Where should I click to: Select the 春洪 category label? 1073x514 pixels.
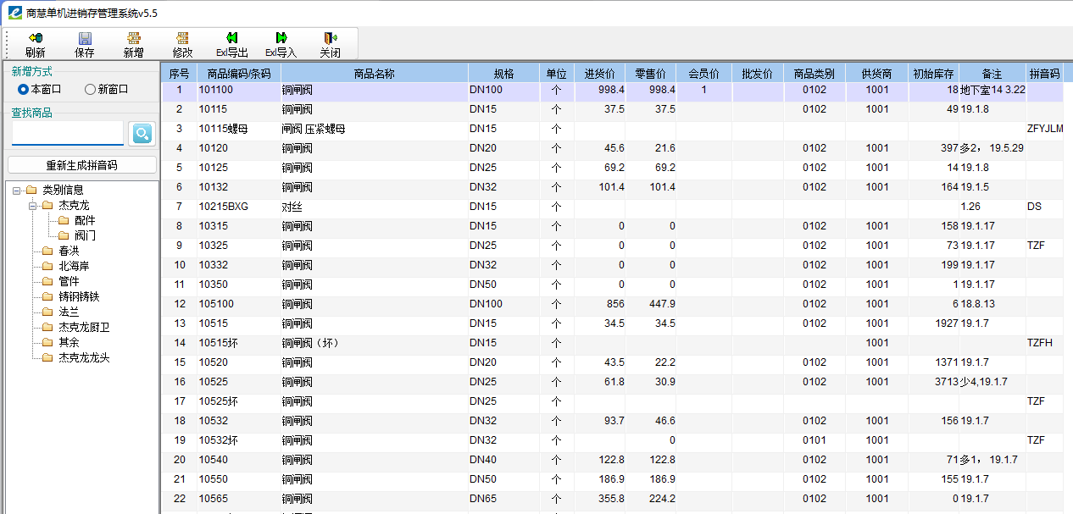click(69, 251)
